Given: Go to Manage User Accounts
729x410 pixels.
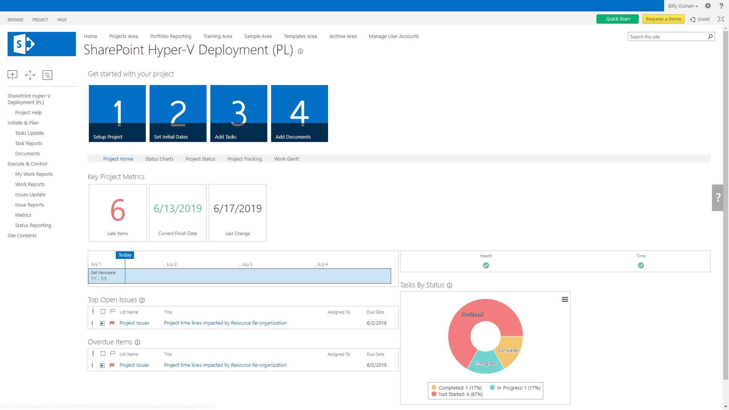Looking at the screenshot, I should [394, 36].
